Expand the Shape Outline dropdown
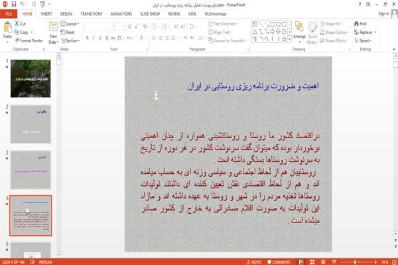The image size is (398, 265). (334, 33)
